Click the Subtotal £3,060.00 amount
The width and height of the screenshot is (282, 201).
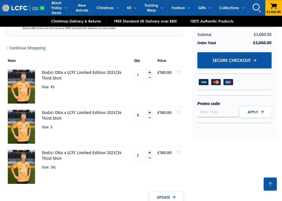point(263,34)
